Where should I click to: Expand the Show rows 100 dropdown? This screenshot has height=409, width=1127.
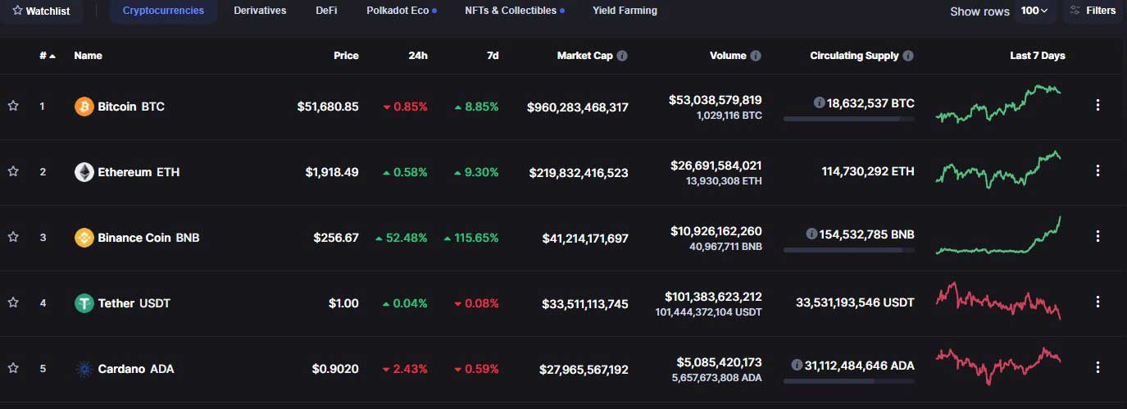pos(1035,11)
